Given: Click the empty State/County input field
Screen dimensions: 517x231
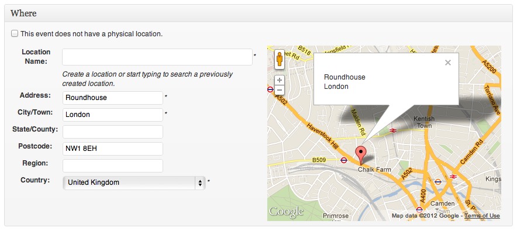Looking at the screenshot, I should (x=113, y=132).
